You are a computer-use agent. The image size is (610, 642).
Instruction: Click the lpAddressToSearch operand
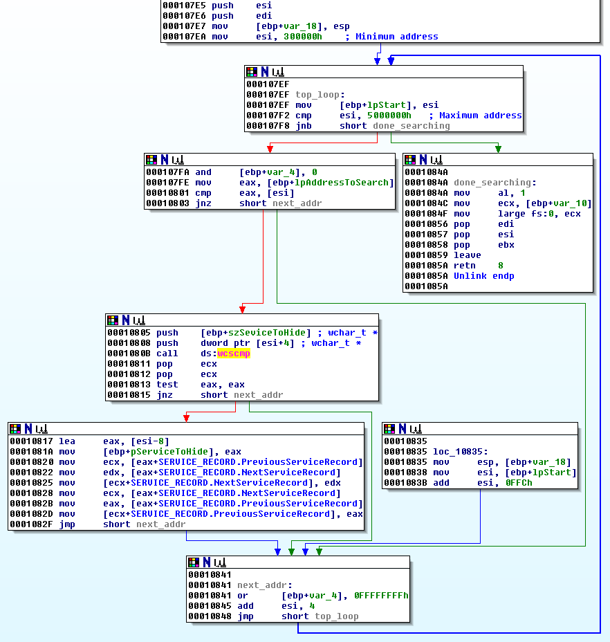click(346, 183)
